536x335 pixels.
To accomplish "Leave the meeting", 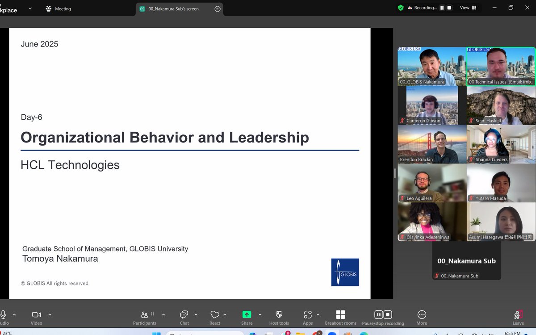I will pyautogui.click(x=518, y=317).
